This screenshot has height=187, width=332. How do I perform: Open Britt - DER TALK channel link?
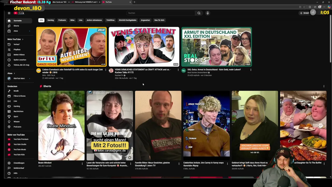pyautogui.click(x=49, y=75)
